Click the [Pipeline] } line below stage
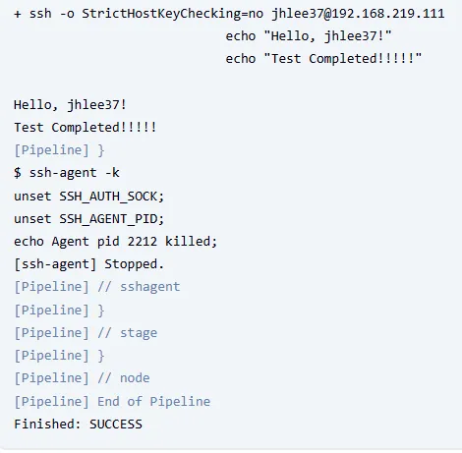 [59, 356]
